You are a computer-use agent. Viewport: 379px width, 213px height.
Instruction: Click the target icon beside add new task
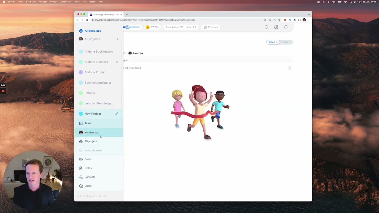click(x=290, y=68)
